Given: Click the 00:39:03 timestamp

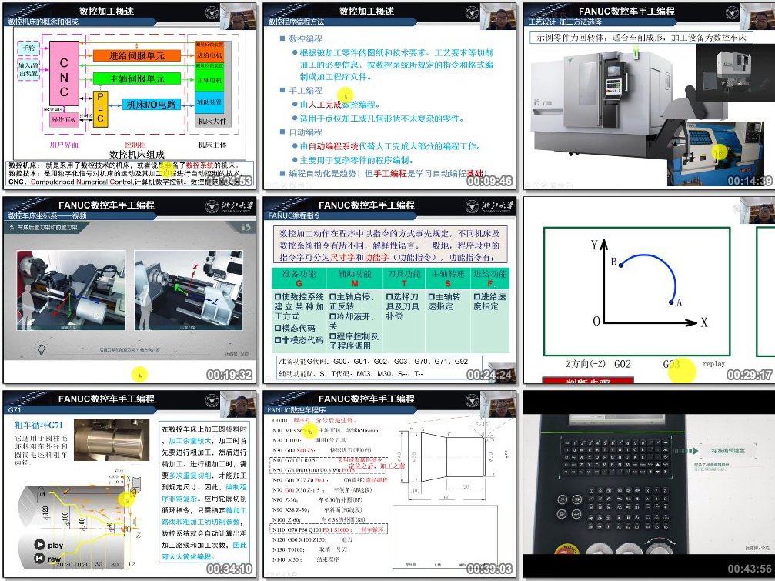Looking at the screenshot, I should tap(489, 569).
